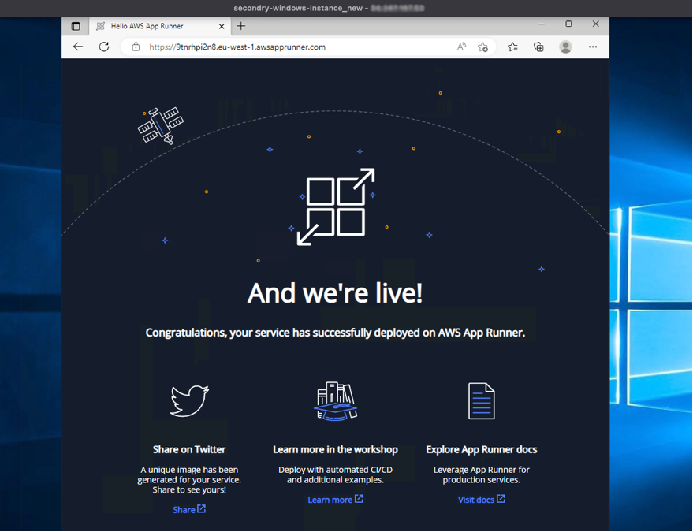Click the Learn more link
693x532 pixels.
click(335, 499)
